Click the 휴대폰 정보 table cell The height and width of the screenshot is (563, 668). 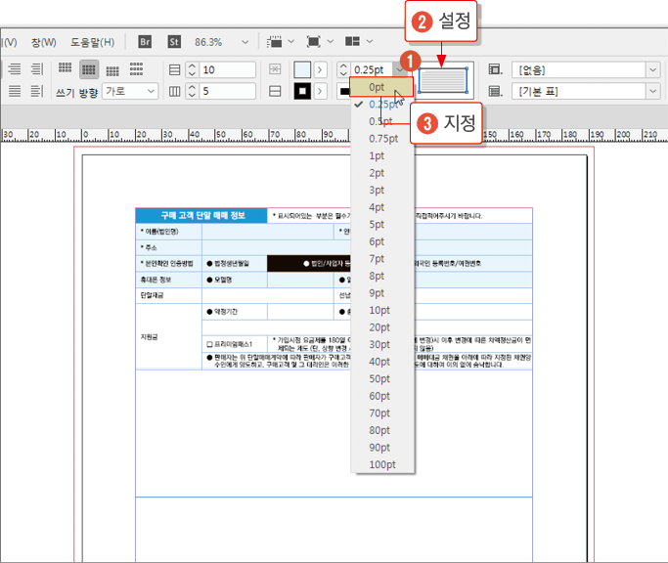click(x=168, y=280)
